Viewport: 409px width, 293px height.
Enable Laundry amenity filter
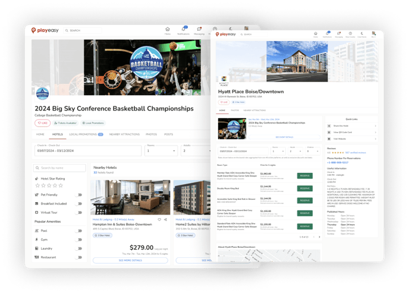pyautogui.click(x=79, y=248)
